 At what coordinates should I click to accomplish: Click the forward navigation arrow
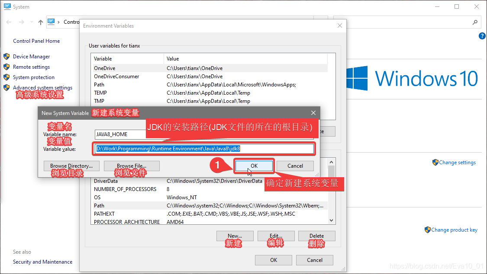point(22,22)
